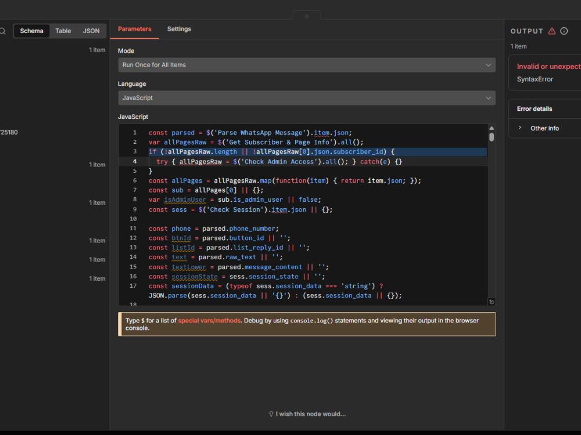Click the output warning triangle icon
Viewport: 581px width, 435px height.
[x=552, y=31]
